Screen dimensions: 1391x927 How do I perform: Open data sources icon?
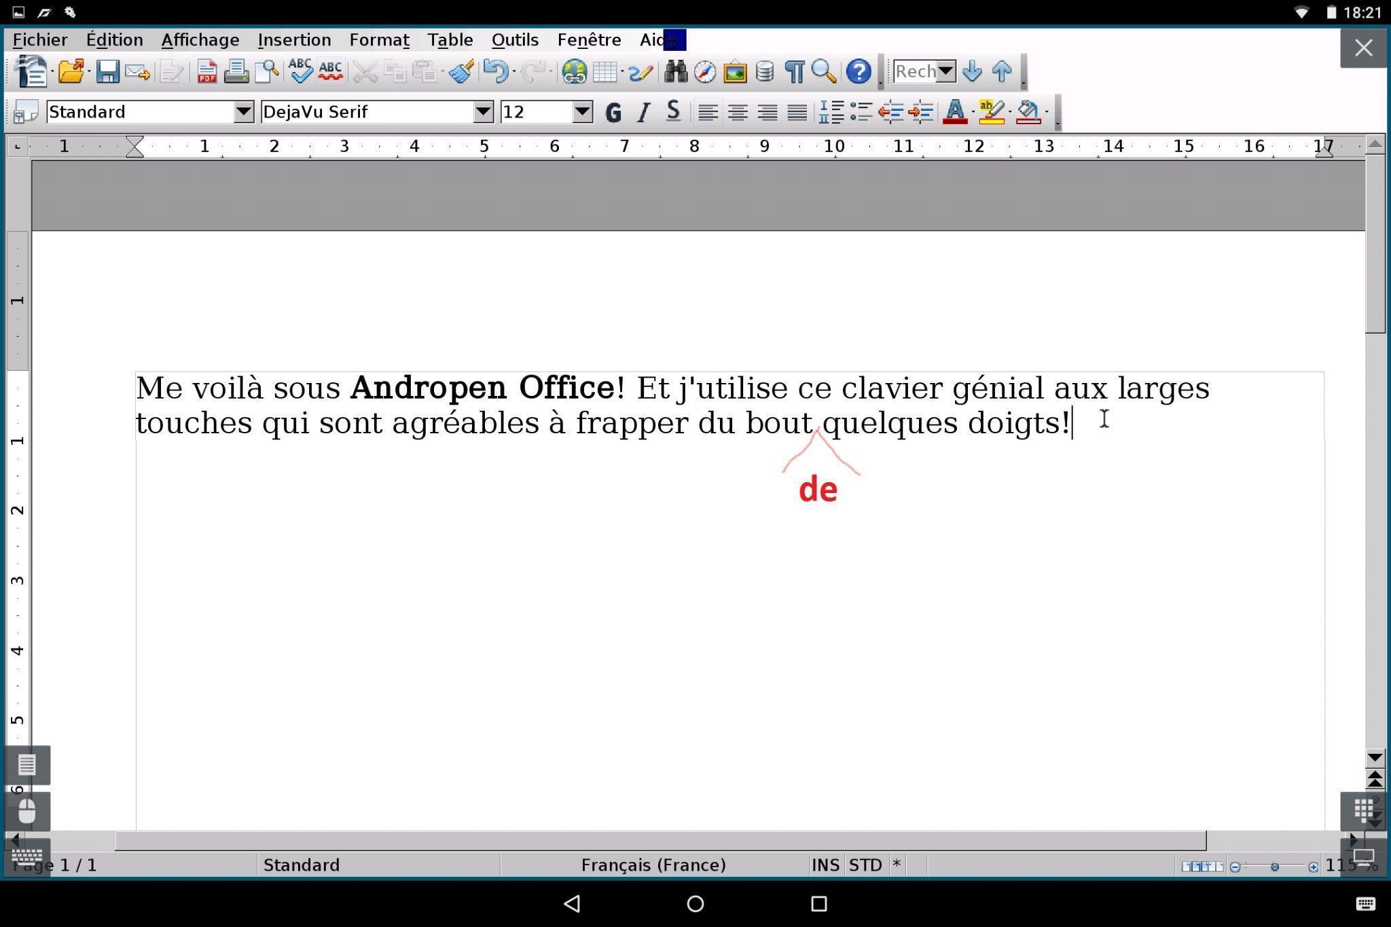coord(765,71)
